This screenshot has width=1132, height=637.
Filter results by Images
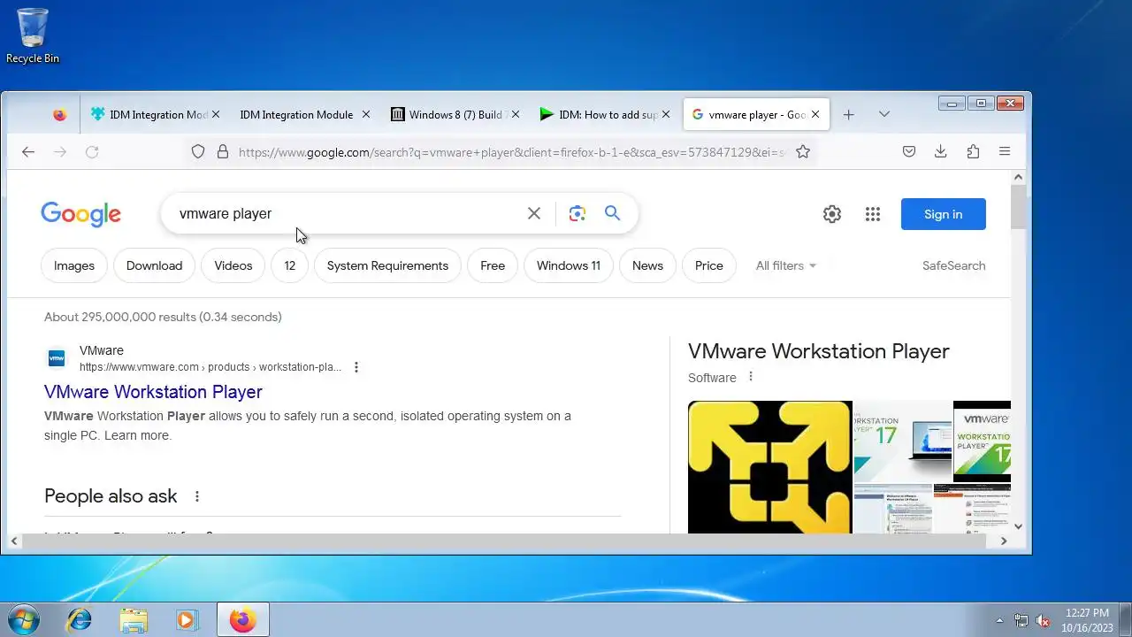pyautogui.click(x=74, y=265)
